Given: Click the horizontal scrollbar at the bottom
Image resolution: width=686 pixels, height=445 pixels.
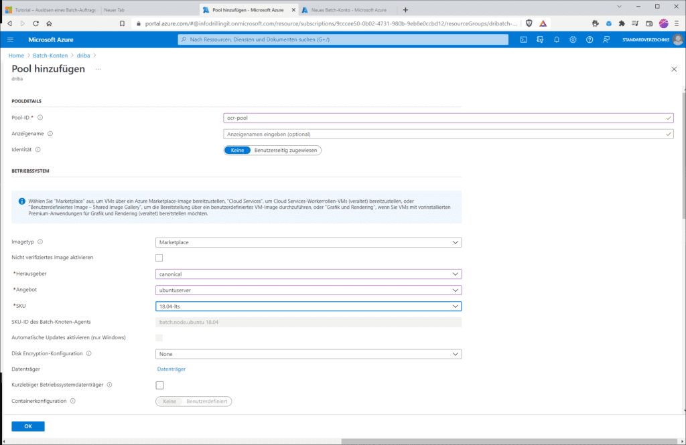Looking at the screenshot, I should [x=509, y=441].
